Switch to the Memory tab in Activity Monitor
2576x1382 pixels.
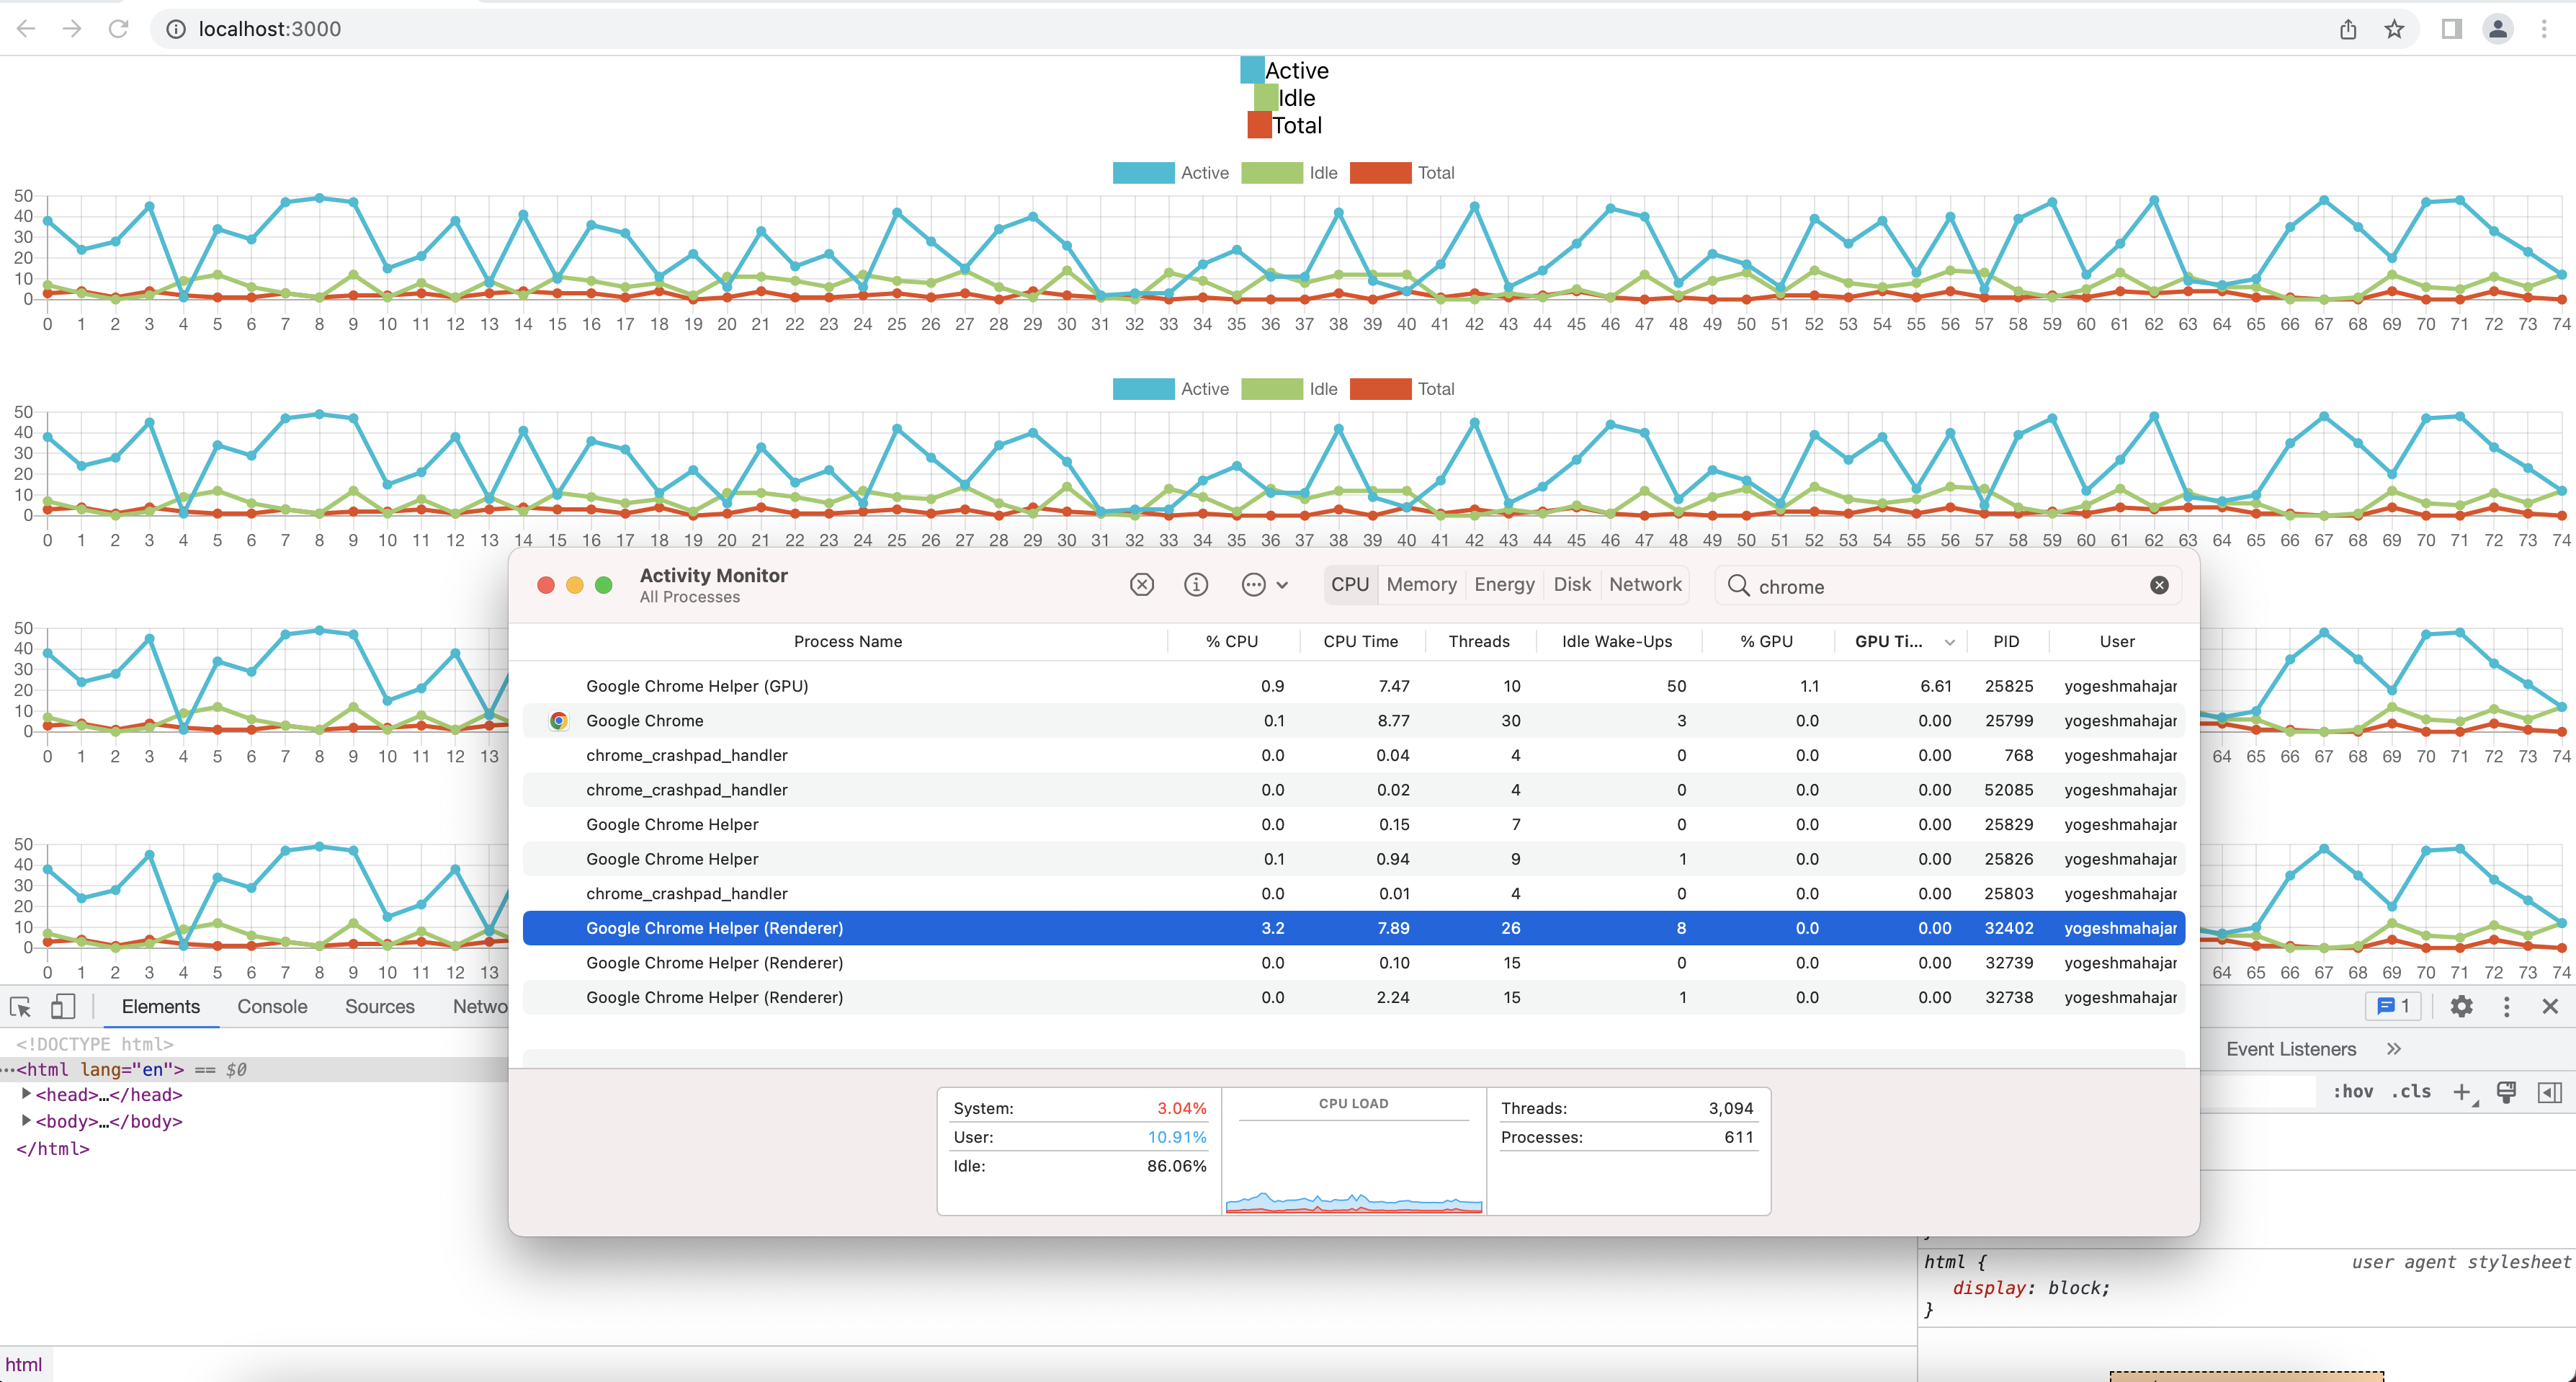(1421, 585)
